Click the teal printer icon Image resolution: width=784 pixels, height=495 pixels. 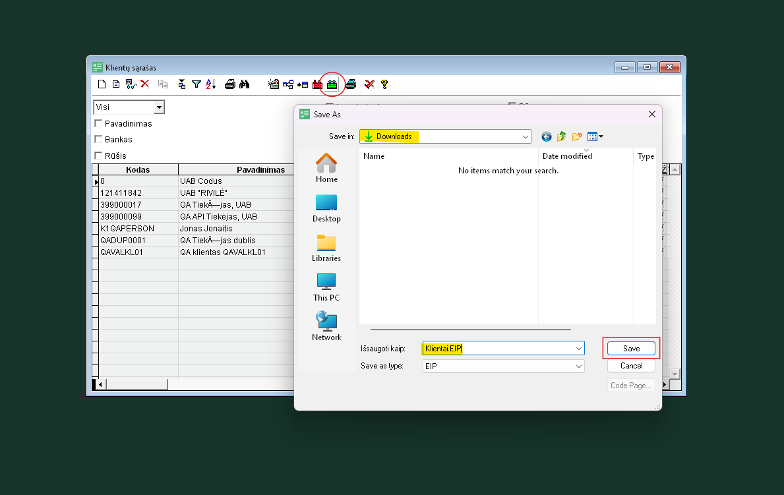351,84
